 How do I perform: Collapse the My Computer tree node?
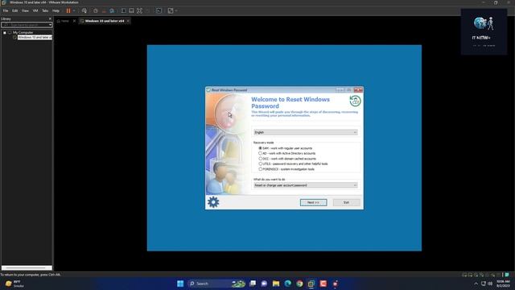(x=5, y=32)
